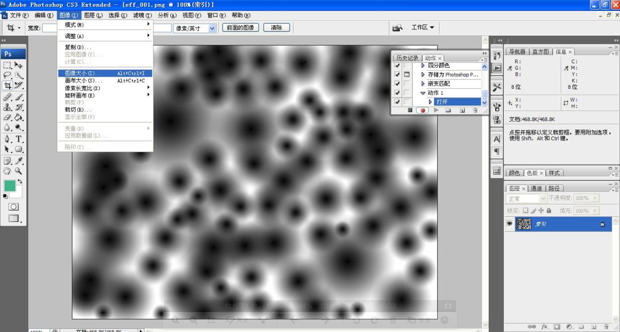Screen dimensions: 620x332
Task: Select the Lasso tool
Action: pyautogui.click(x=7, y=75)
